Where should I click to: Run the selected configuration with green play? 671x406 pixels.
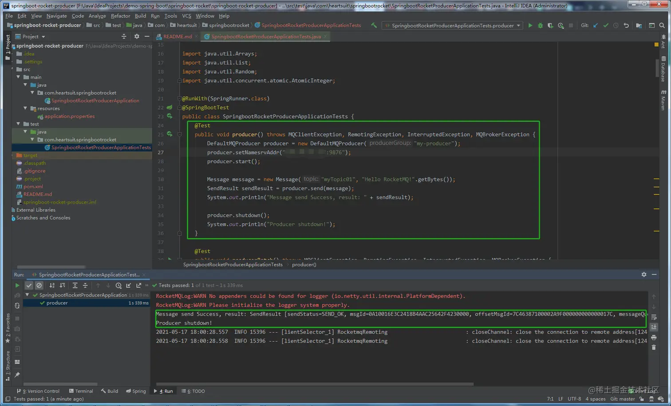click(x=530, y=25)
